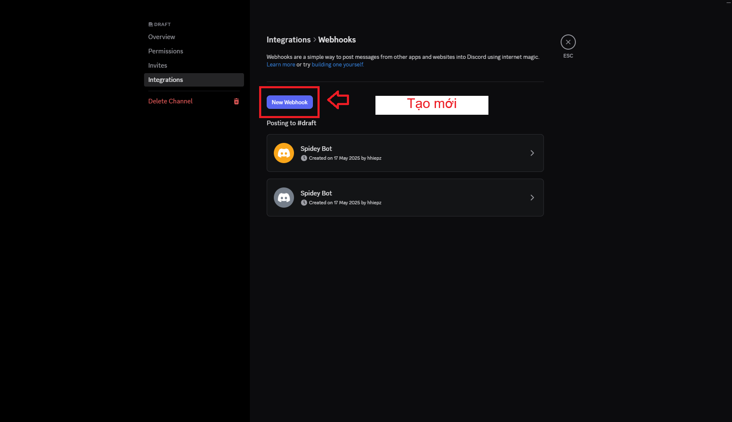
Task: Select Invites in the channel settings sidebar
Action: [157, 66]
